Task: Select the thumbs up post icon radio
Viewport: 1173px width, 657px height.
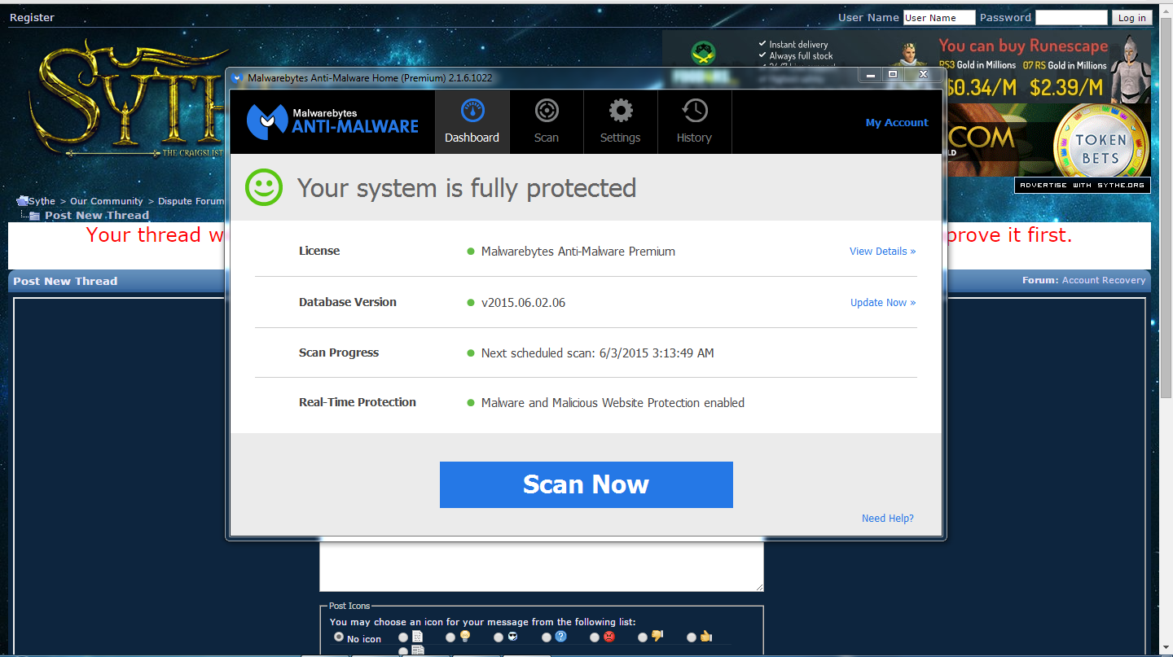Action: tap(692, 637)
